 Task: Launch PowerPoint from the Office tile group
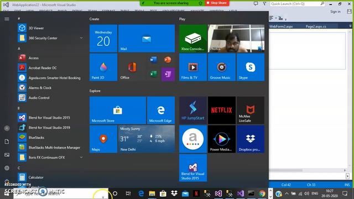tap(168, 60)
